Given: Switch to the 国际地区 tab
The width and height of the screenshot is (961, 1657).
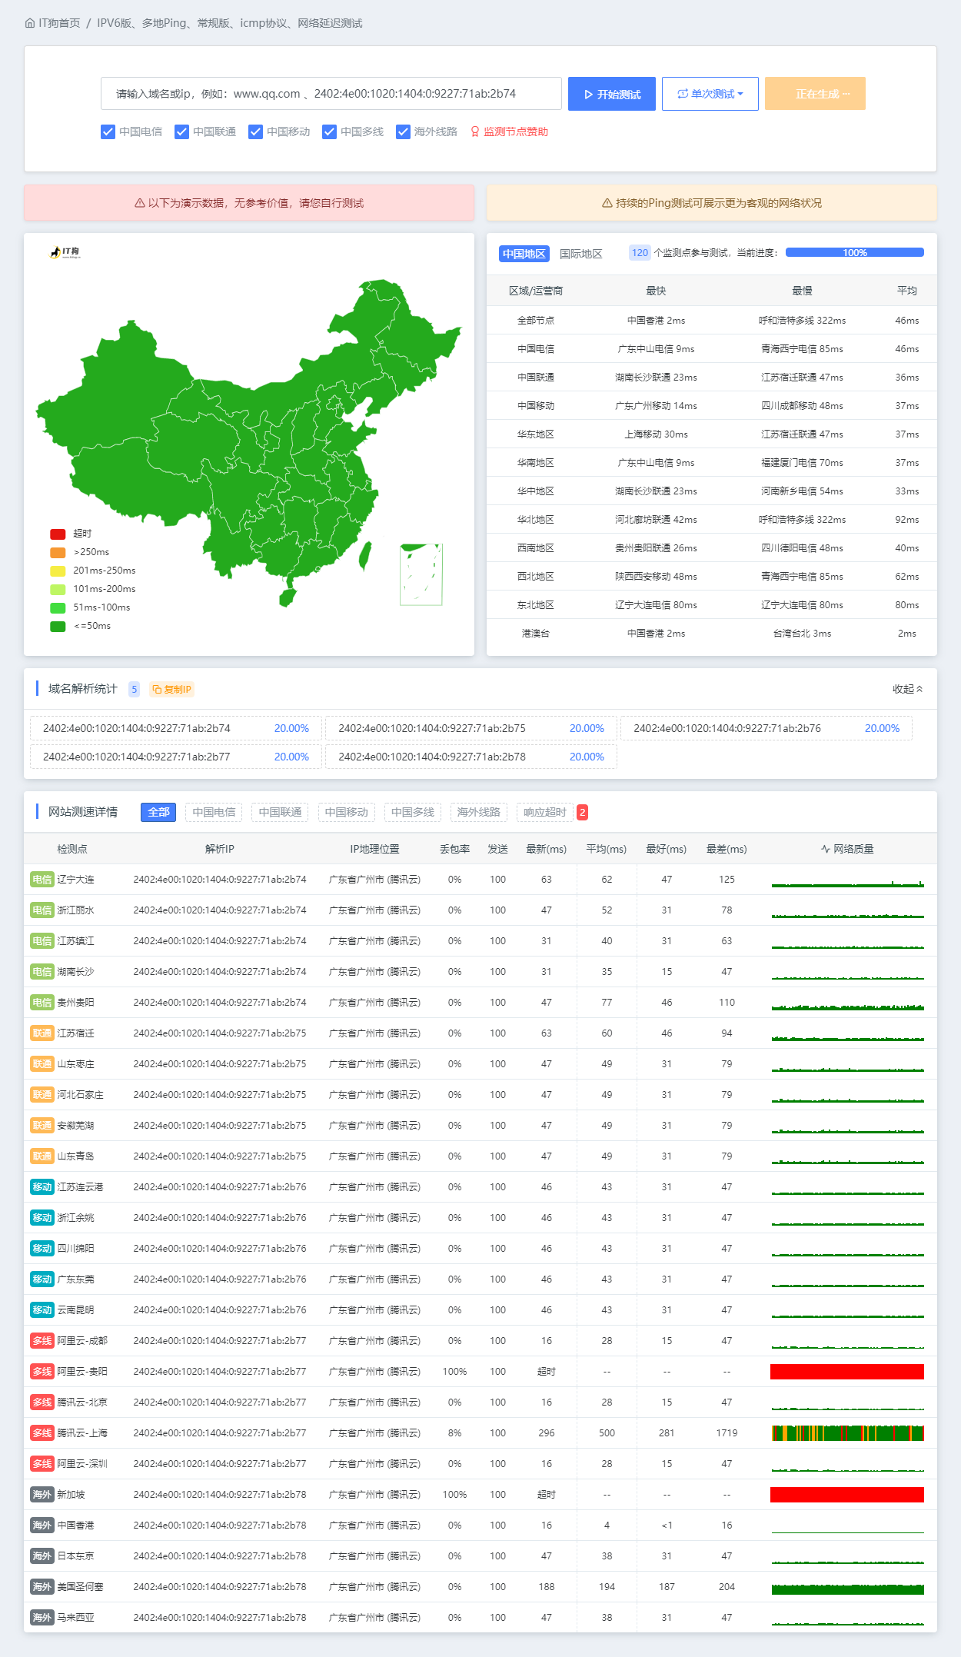Looking at the screenshot, I should (x=580, y=254).
